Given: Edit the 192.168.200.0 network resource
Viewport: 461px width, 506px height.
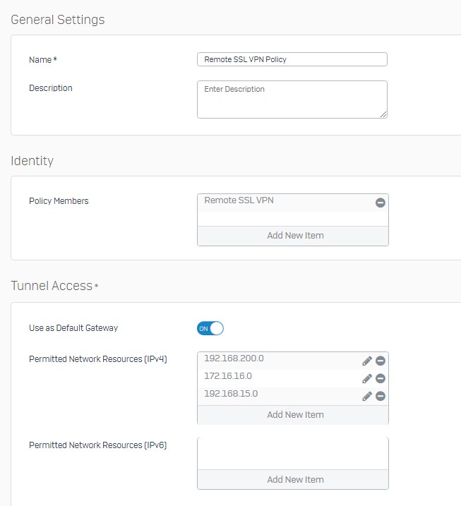Looking at the screenshot, I should point(367,361).
